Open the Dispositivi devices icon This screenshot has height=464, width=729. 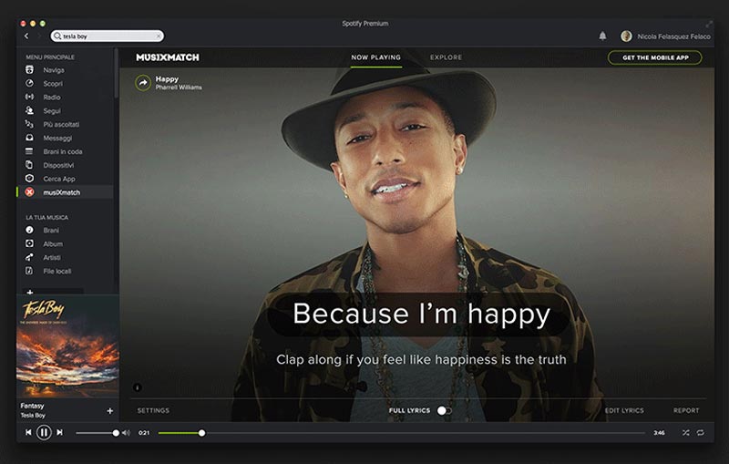point(29,165)
